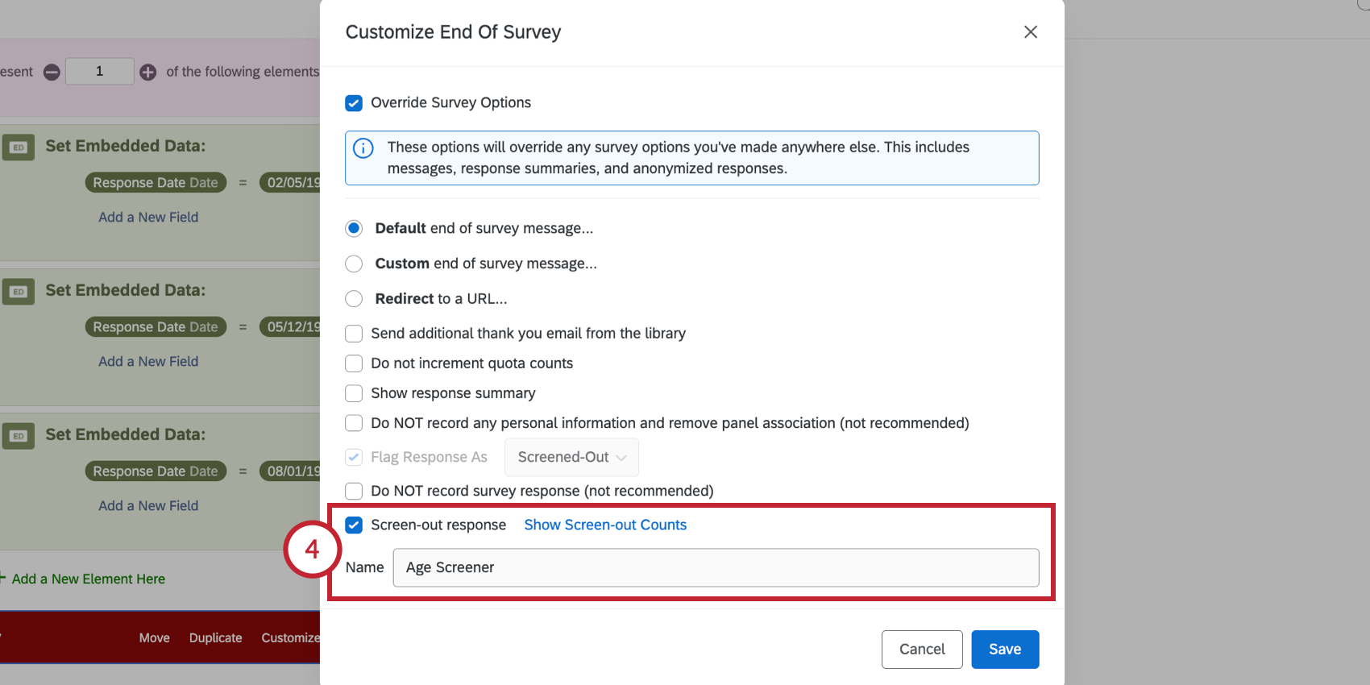Select Default end of survey message
The height and width of the screenshot is (685, 1370).
pyautogui.click(x=354, y=229)
